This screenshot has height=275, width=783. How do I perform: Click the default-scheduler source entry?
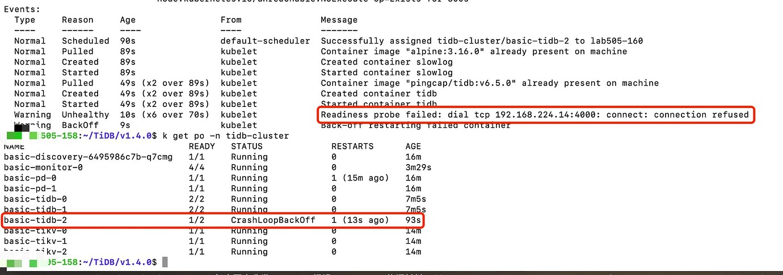(x=266, y=41)
